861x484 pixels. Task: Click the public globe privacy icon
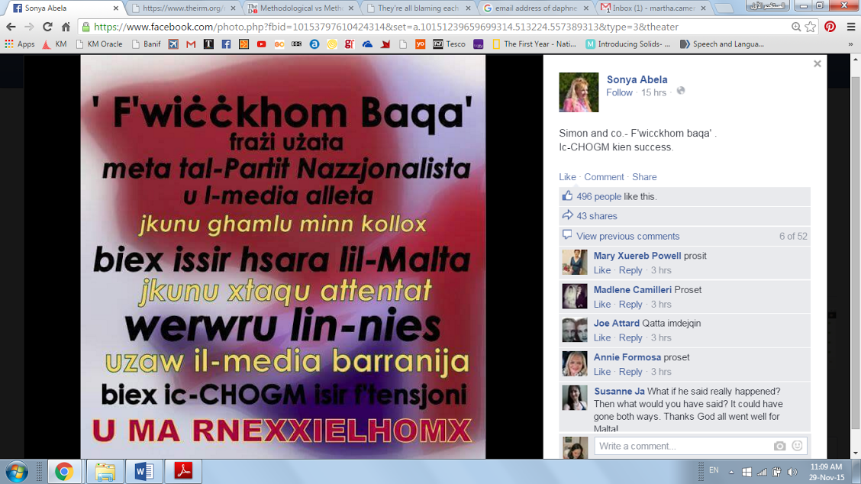[680, 92]
